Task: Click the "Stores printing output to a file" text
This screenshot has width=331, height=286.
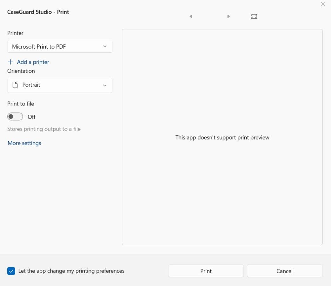Action: point(44,129)
